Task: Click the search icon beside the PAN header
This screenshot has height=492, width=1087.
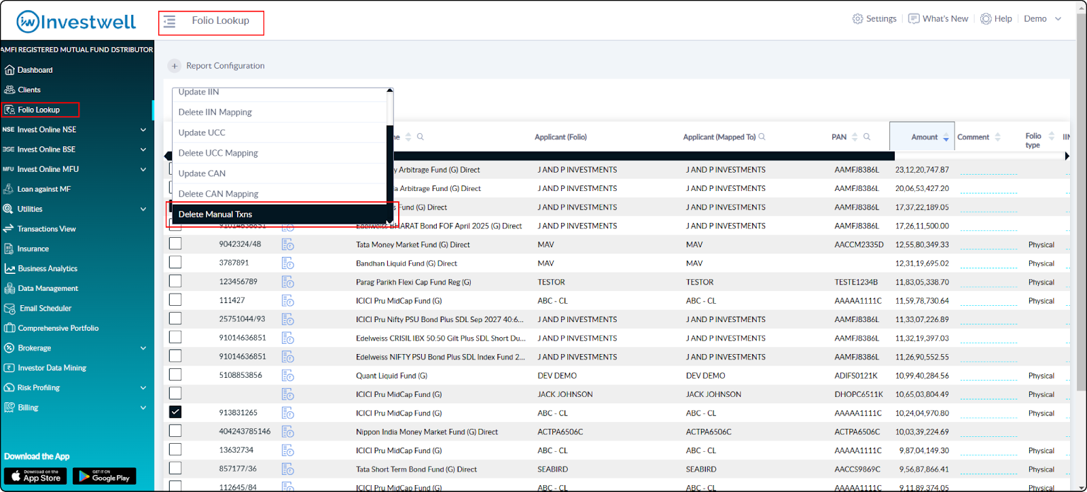Action: [867, 137]
